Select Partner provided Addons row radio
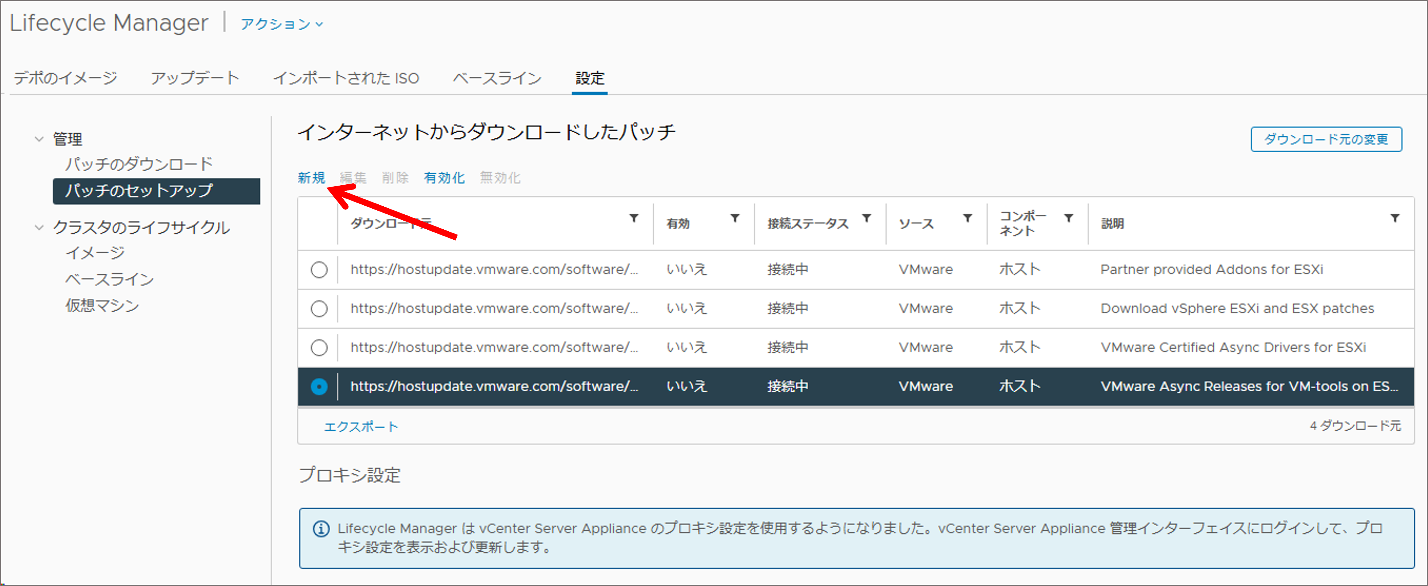This screenshot has width=1428, height=586. 319,270
